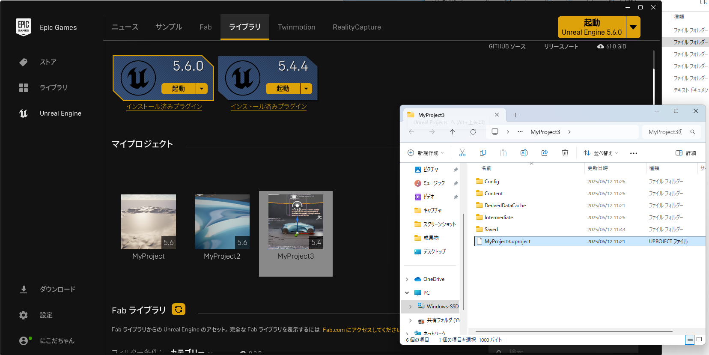The width and height of the screenshot is (709, 355).
Task: Toggle the details pane button
Action: point(685,153)
